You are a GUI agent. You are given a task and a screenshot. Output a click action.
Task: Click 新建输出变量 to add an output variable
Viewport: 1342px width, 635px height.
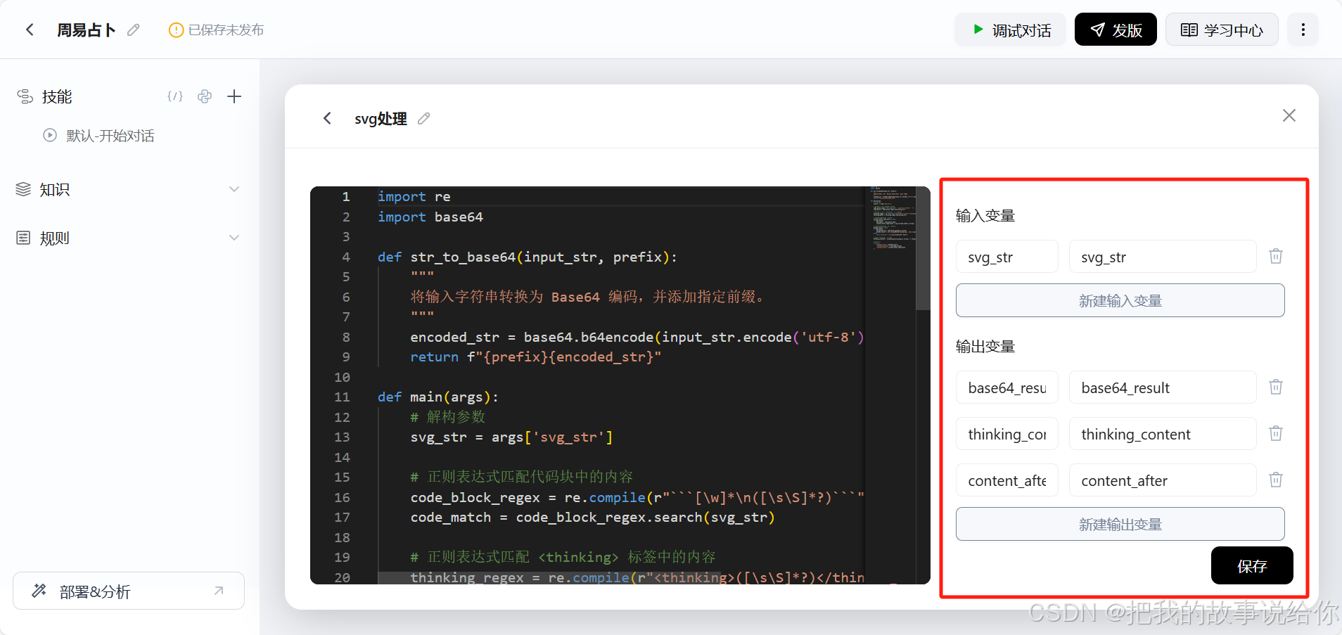[x=1120, y=524]
